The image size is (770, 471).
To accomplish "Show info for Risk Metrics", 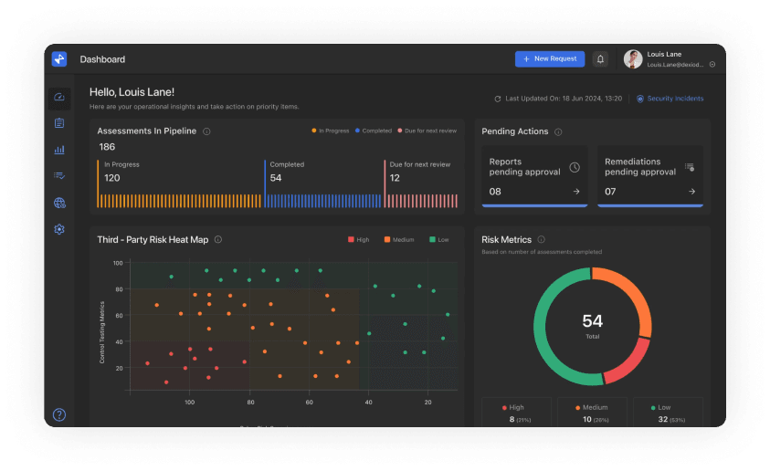I will pos(541,239).
